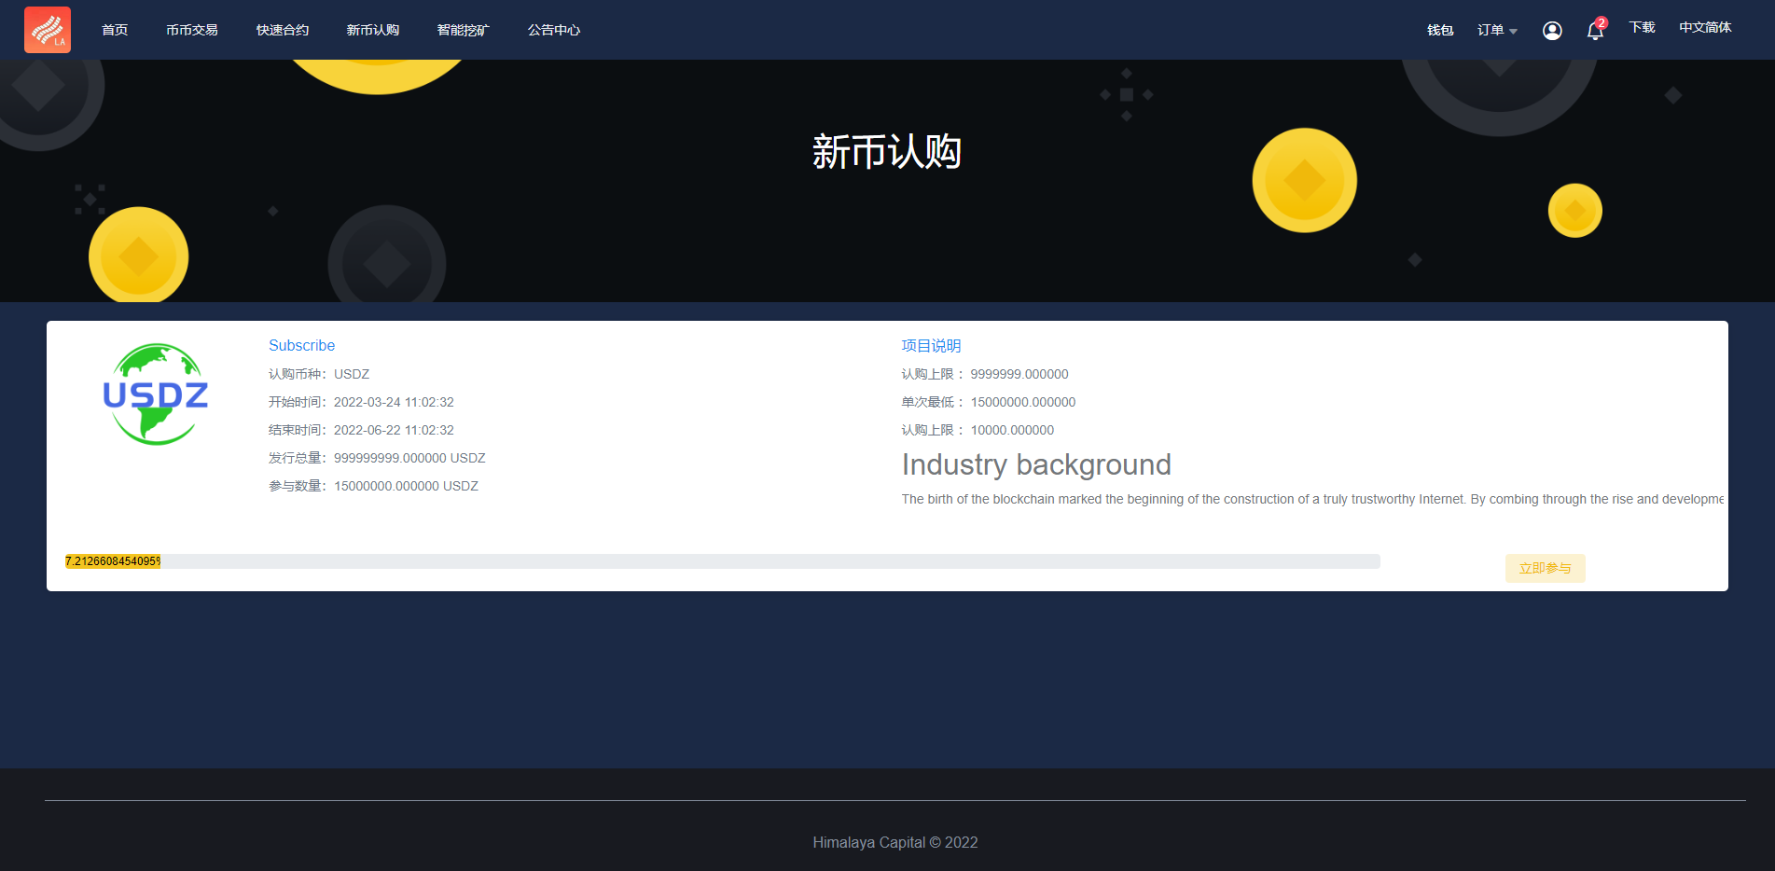Open 公告中心 announcement center
The width and height of the screenshot is (1775, 871).
pyautogui.click(x=553, y=29)
